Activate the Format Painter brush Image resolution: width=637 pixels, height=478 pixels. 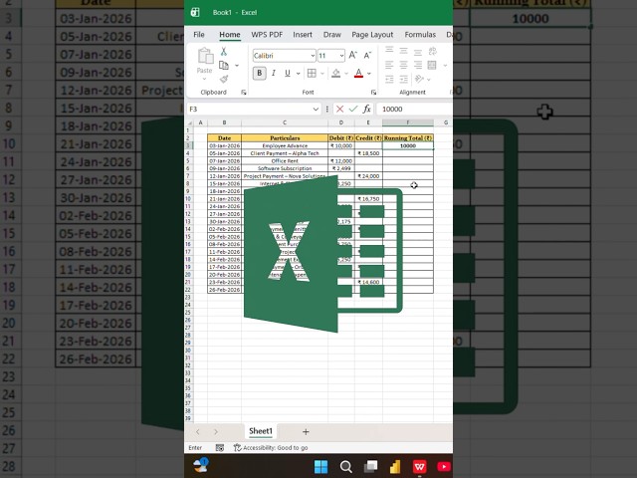click(224, 79)
